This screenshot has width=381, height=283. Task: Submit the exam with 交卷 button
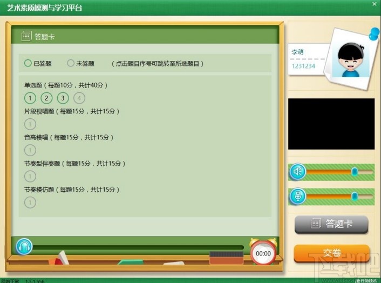pos(332,253)
